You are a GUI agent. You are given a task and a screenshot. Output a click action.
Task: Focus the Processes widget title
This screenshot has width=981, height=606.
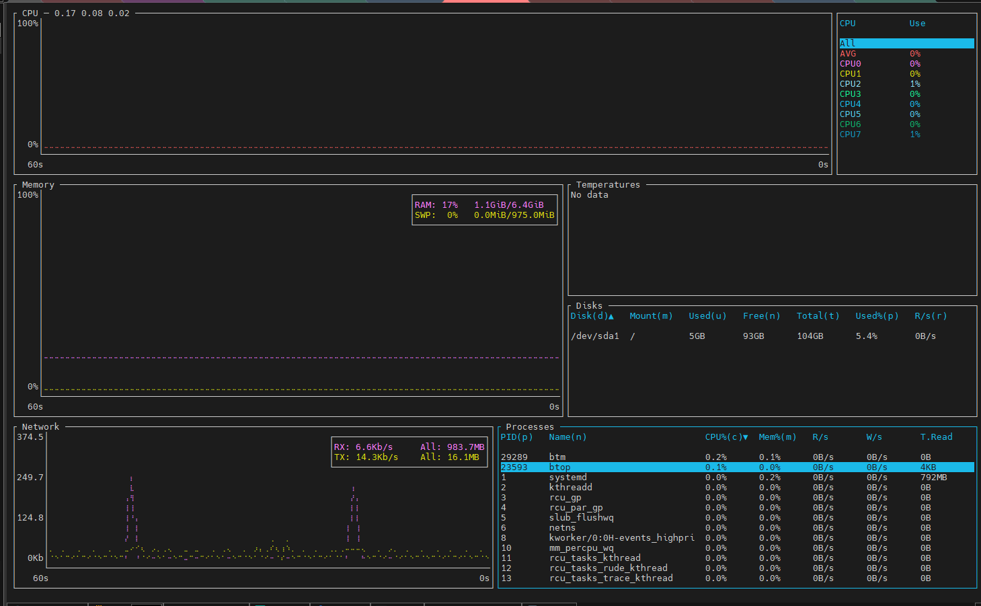[x=530, y=426]
